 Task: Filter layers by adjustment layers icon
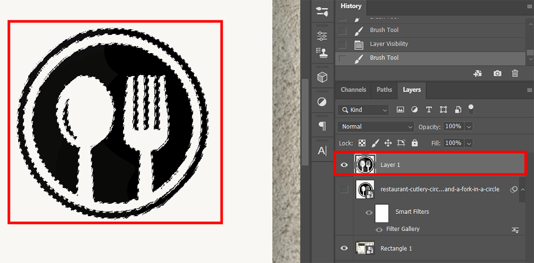(x=415, y=109)
